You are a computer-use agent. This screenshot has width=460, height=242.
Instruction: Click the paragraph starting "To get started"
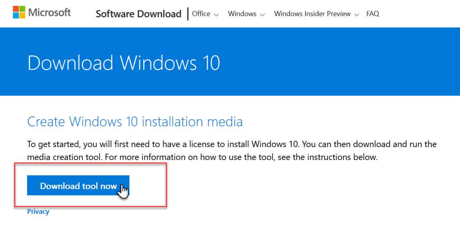pyautogui.click(x=232, y=151)
